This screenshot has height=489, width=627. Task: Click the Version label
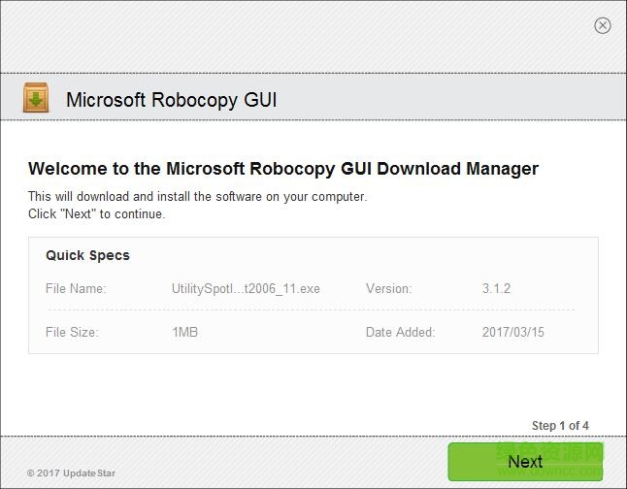pos(388,288)
